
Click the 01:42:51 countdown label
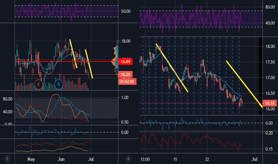coord(127,81)
